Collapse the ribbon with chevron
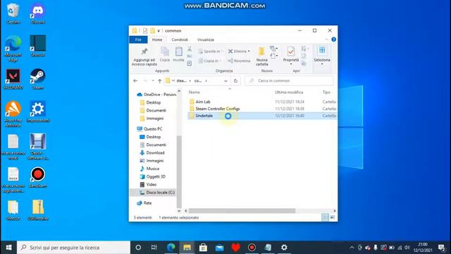 click(x=326, y=40)
